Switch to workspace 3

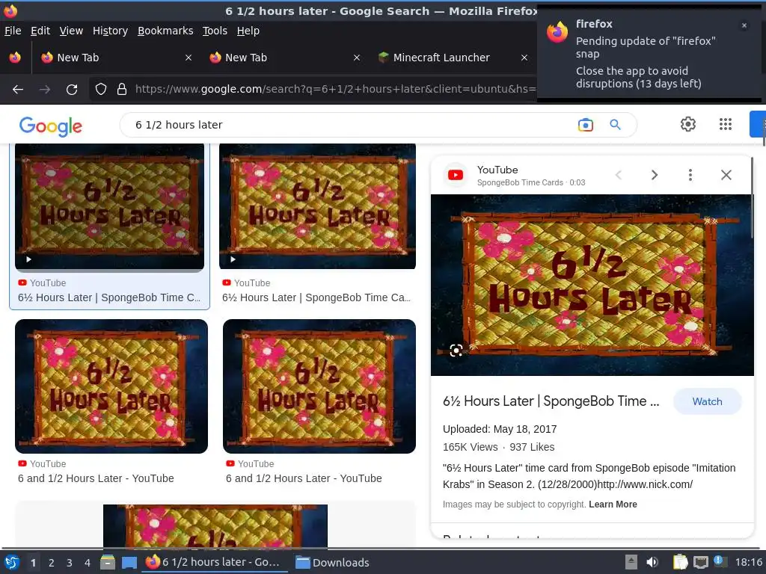70,563
